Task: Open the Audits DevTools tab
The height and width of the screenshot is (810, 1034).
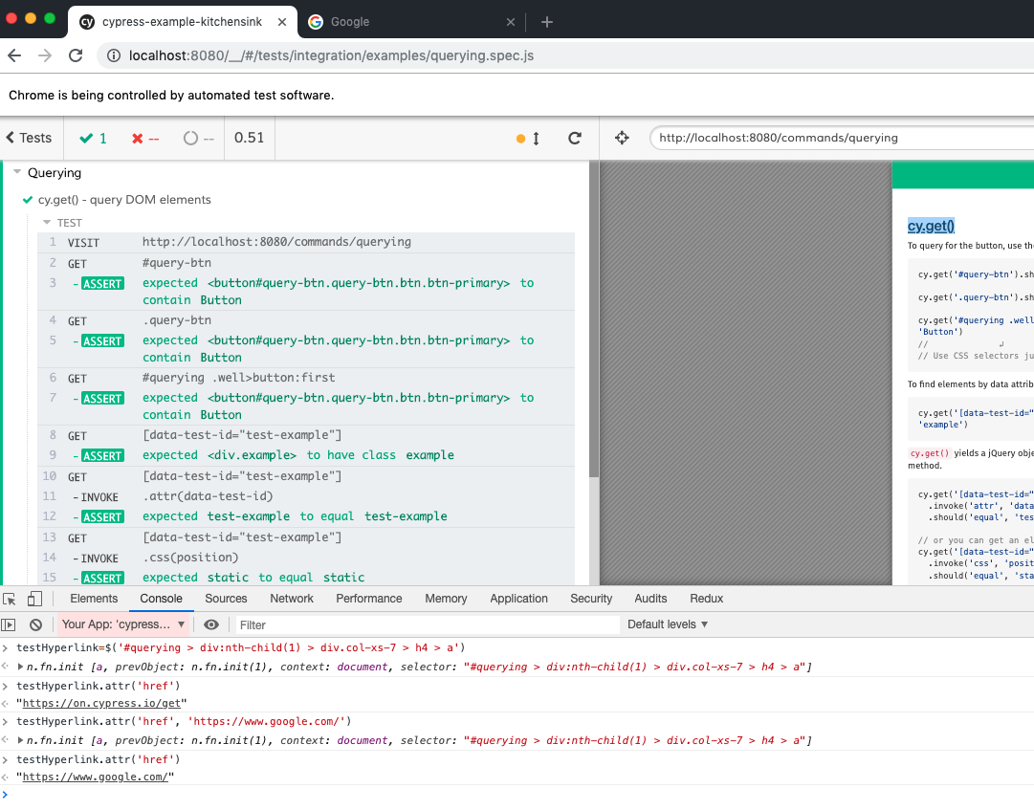Action: [x=650, y=599]
